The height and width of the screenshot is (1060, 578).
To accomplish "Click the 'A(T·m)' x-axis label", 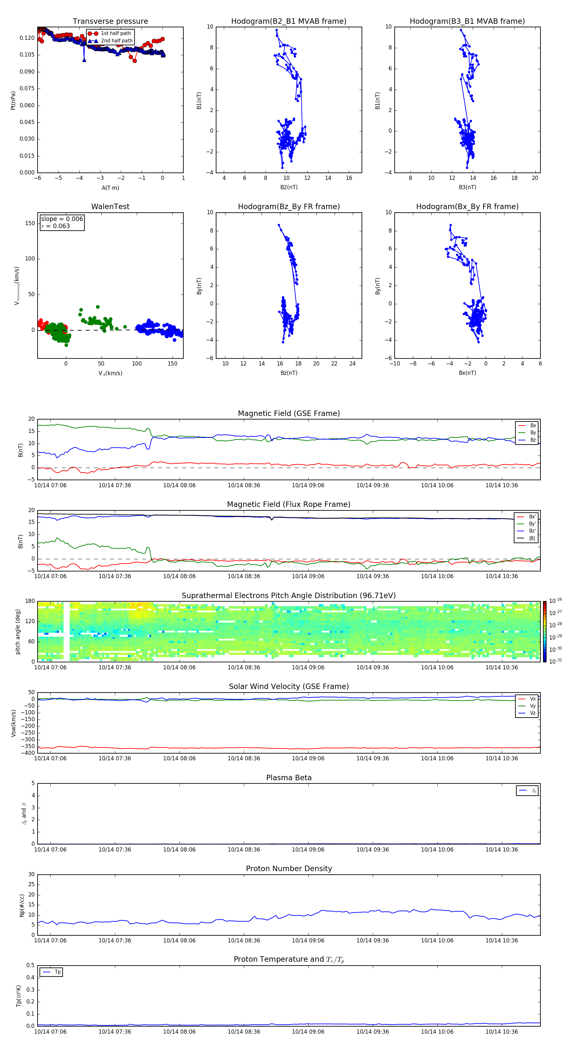I will click(x=110, y=188).
